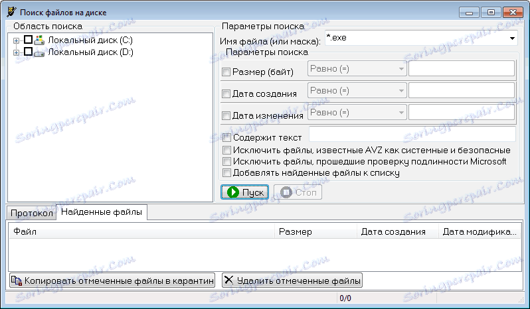Click the Дата создания column header in results
Image resolution: width=530 pixels, height=309 pixels.
point(398,232)
